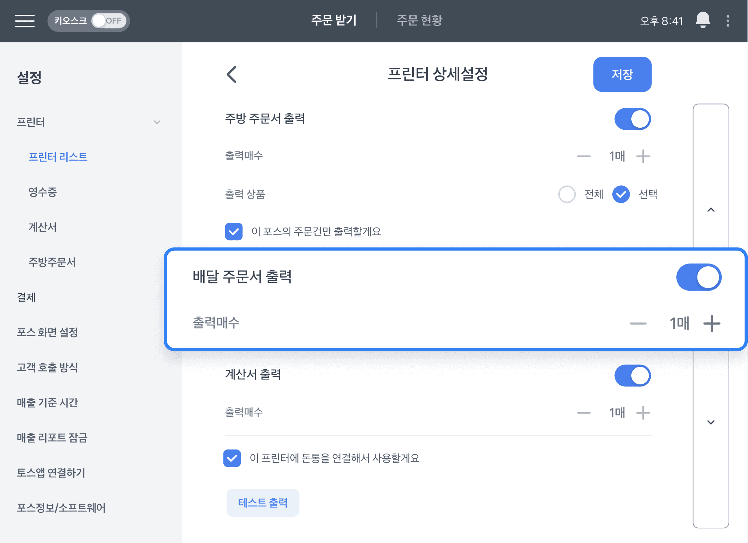This screenshot has height=543, width=748.
Task: Switch to the 주문 현황 tab
Action: click(x=419, y=21)
